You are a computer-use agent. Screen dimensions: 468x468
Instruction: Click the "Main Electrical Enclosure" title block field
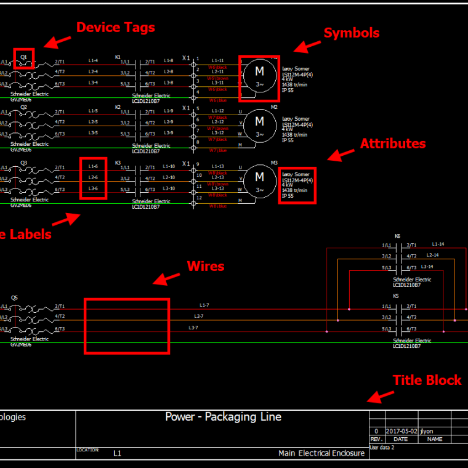click(321, 453)
